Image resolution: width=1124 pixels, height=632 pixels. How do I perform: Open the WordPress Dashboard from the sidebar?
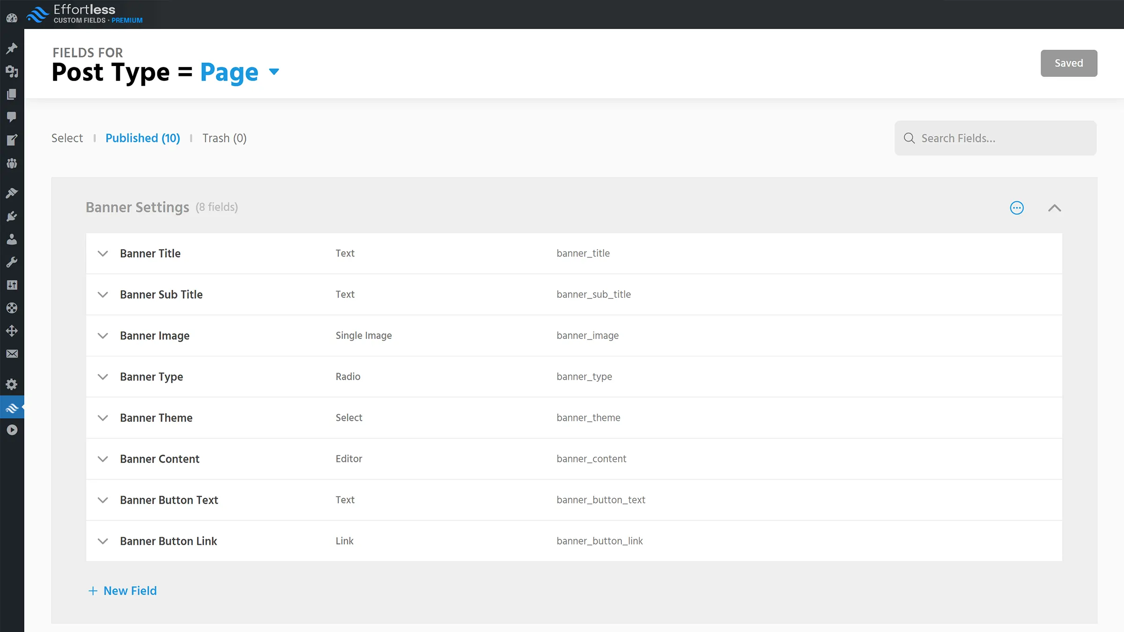pos(12,18)
